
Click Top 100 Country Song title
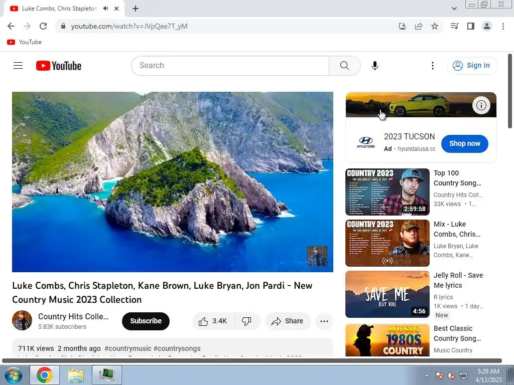(457, 178)
